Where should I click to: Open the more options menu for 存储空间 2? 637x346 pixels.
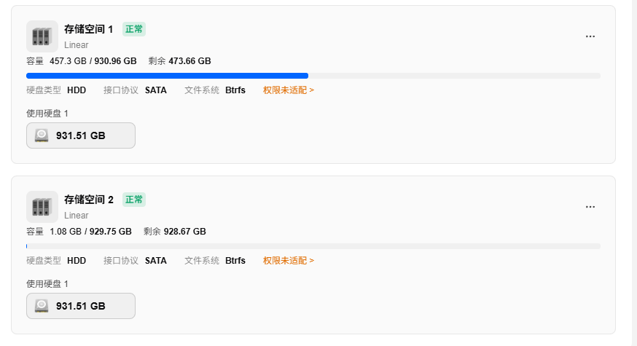pos(590,207)
